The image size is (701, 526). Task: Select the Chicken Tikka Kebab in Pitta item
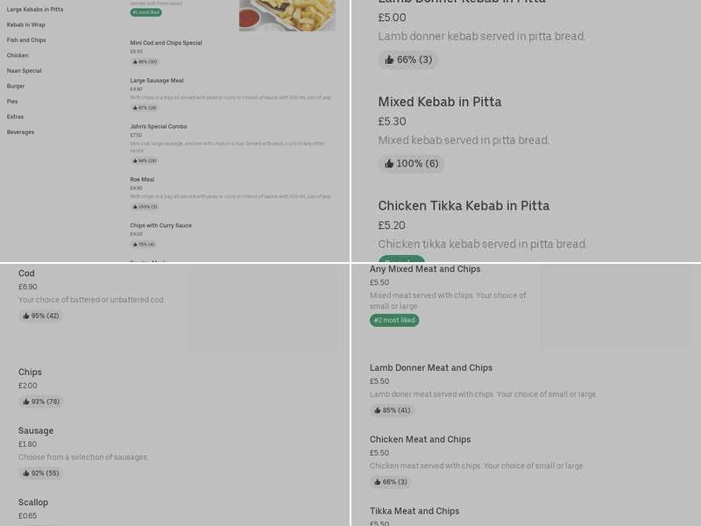point(464,205)
